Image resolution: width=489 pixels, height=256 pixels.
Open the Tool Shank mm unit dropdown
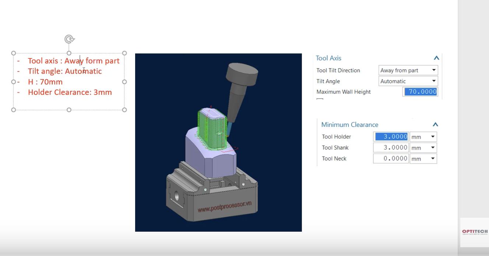423,148
